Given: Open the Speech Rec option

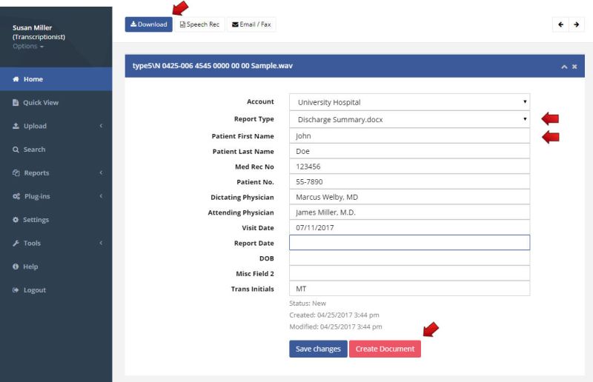Looking at the screenshot, I should tap(200, 24).
